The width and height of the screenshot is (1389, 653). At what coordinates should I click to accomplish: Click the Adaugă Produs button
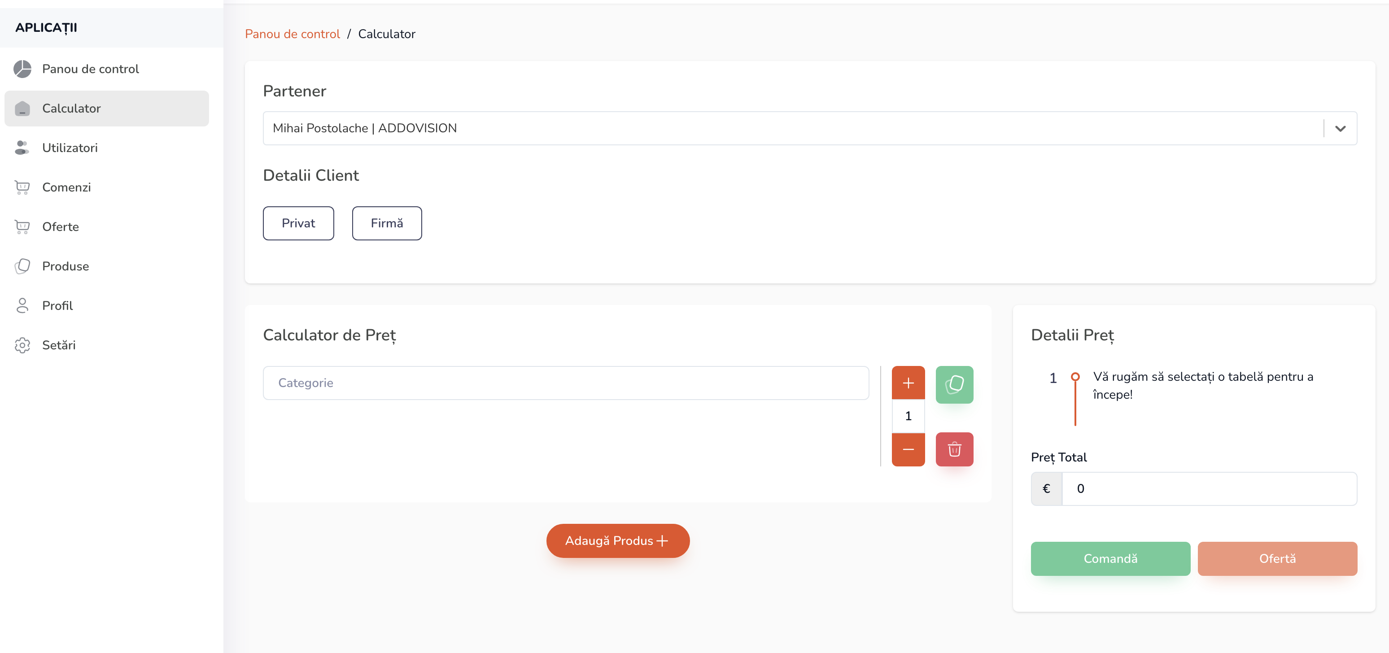coord(617,541)
